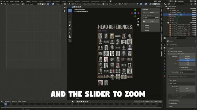Toggle the Stereoscopy checkbox
197x110 pixels.
pyautogui.click(x=170, y=104)
